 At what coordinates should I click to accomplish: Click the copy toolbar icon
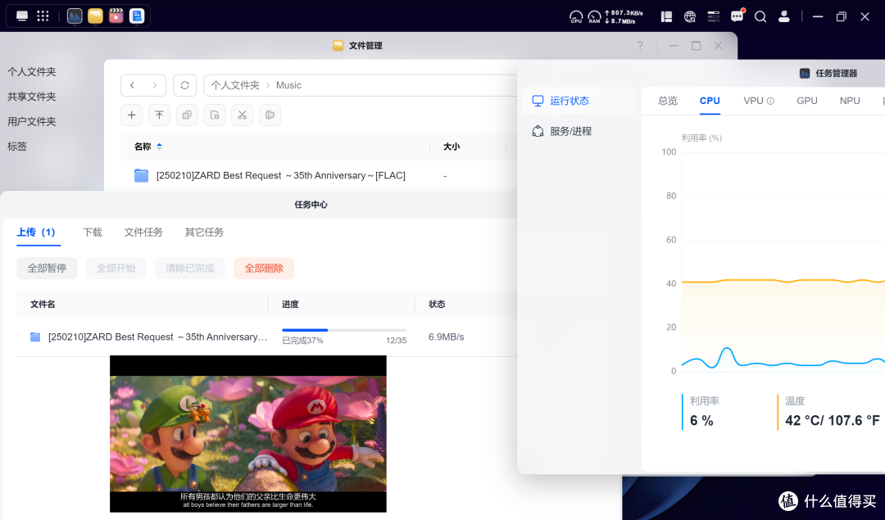(x=187, y=115)
